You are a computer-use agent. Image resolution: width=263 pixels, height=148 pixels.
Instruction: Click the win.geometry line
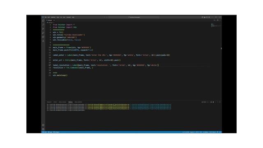pyautogui.click(x=65, y=37)
